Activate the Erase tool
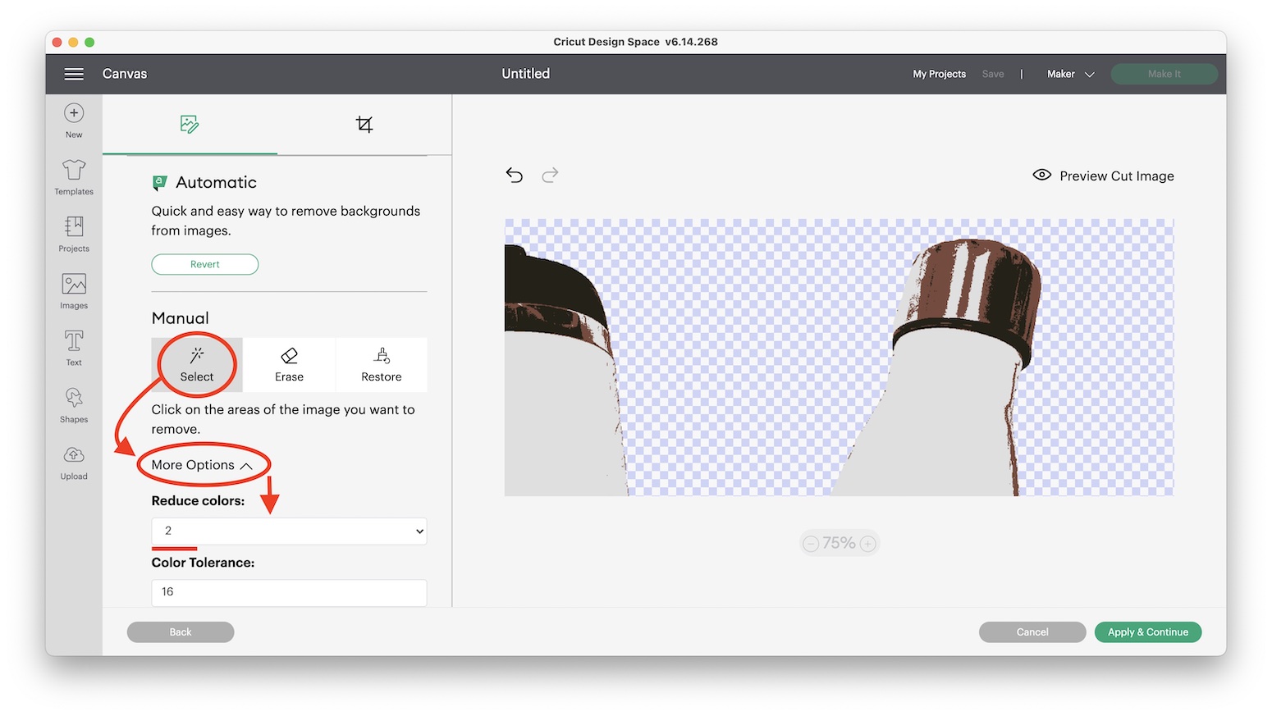 pyautogui.click(x=288, y=365)
